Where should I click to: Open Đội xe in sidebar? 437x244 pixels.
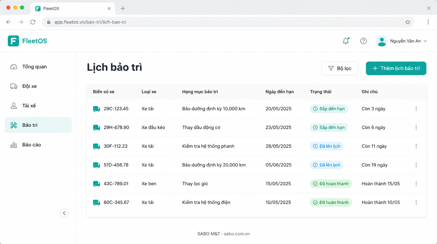pyautogui.click(x=38, y=86)
